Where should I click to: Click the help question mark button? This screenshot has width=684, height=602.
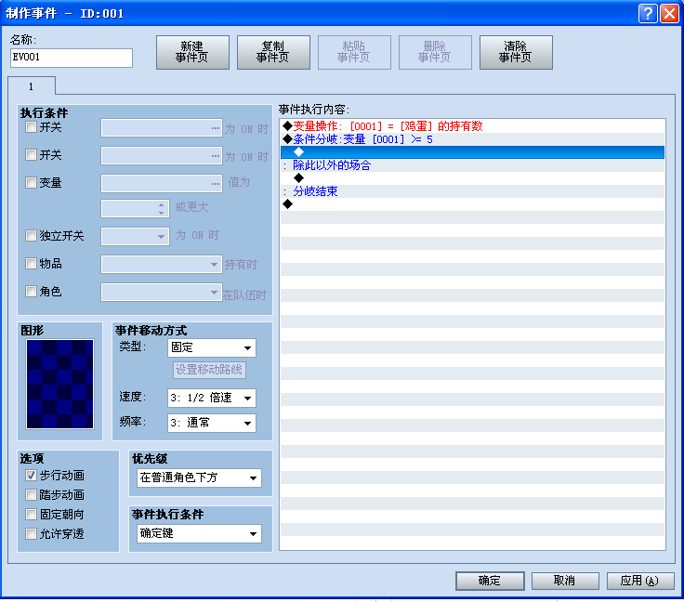click(x=648, y=14)
